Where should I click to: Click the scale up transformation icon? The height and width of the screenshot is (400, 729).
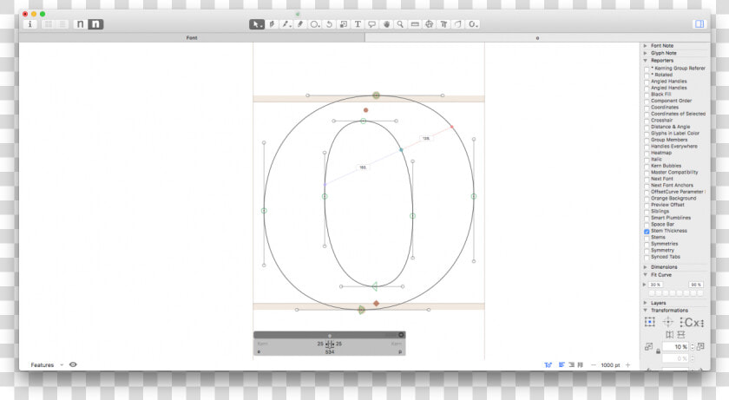pyautogui.click(x=700, y=346)
